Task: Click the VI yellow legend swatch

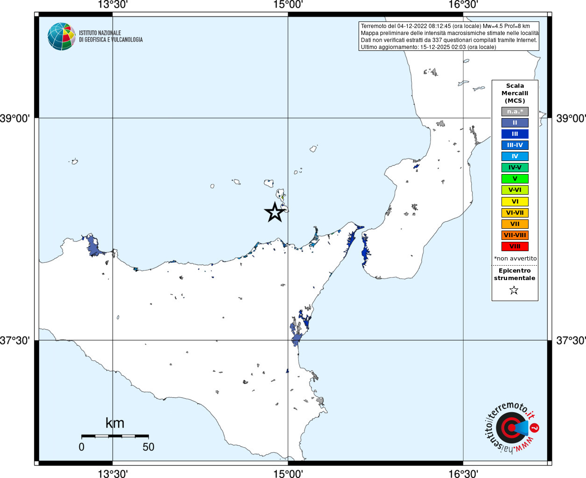Action: [x=515, y=202]
